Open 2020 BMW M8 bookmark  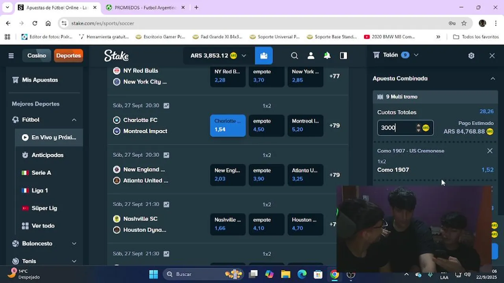(x=389, y=37)
